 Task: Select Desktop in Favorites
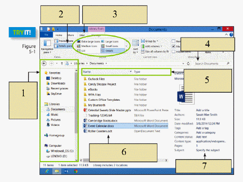56,78
